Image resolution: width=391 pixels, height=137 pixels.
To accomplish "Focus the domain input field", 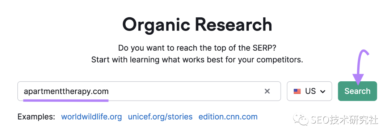I will (149, 91).
